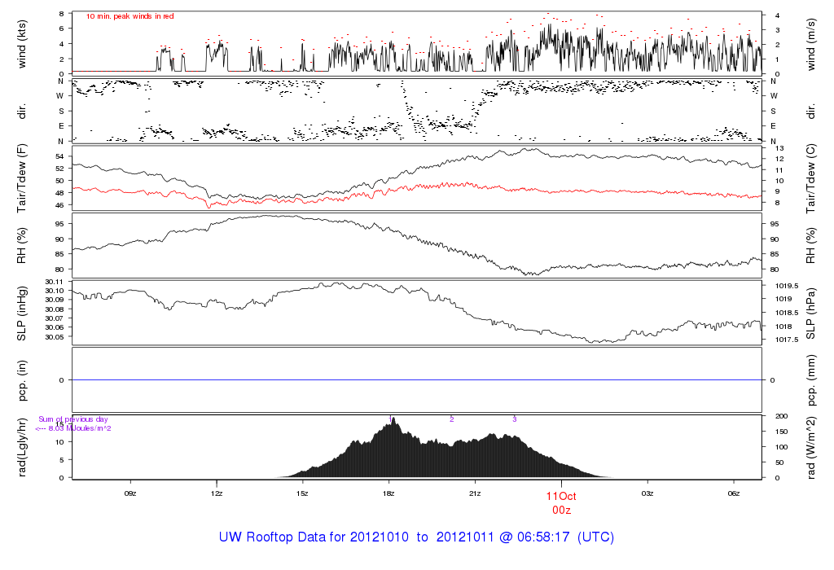Click the '200' W/m^2 tick value
The width and height of the screenshot is (834, 570).
pos(781,416)
